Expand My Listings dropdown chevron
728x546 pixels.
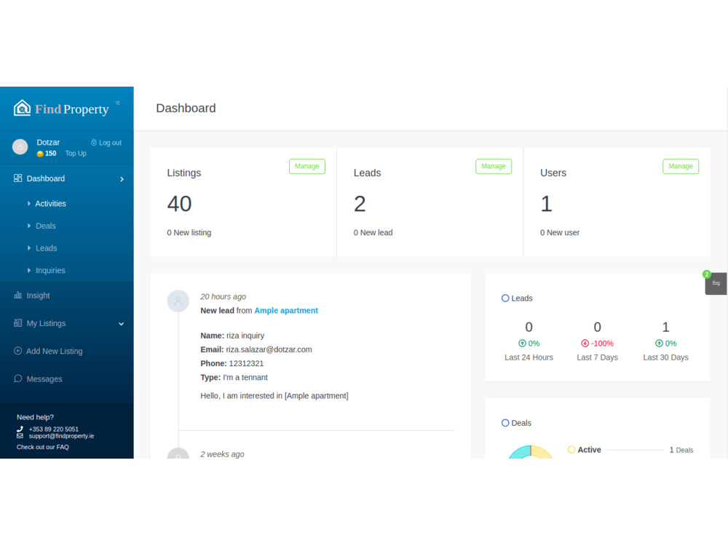(121, 324)
